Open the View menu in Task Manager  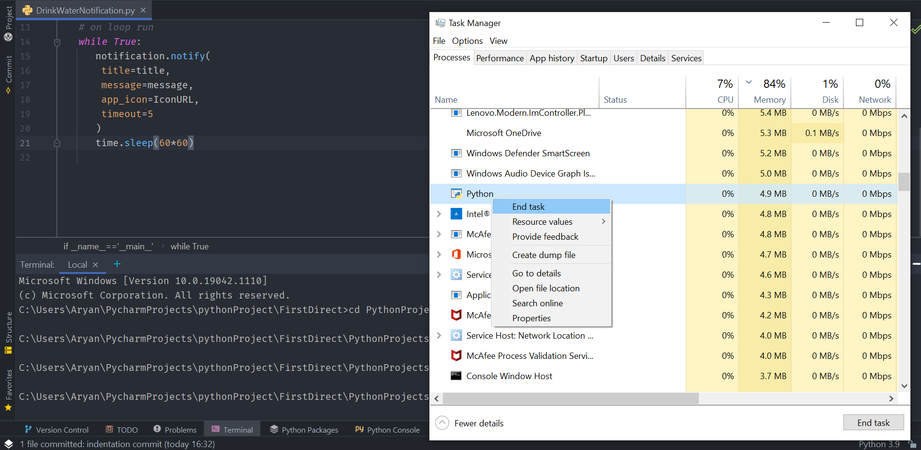[498, 41]
